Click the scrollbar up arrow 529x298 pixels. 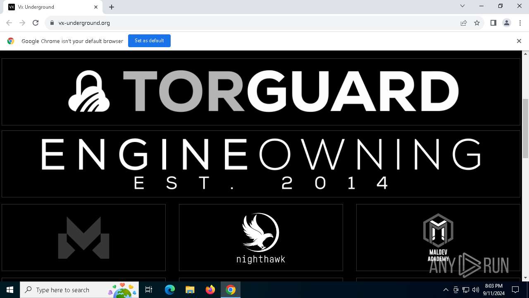point(526,54)
